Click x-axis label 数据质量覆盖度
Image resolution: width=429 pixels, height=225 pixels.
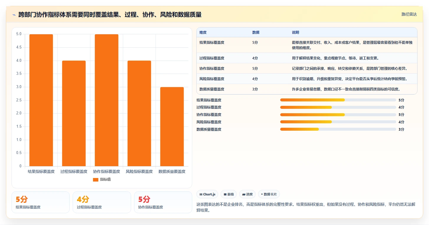[x=172, y=171]
